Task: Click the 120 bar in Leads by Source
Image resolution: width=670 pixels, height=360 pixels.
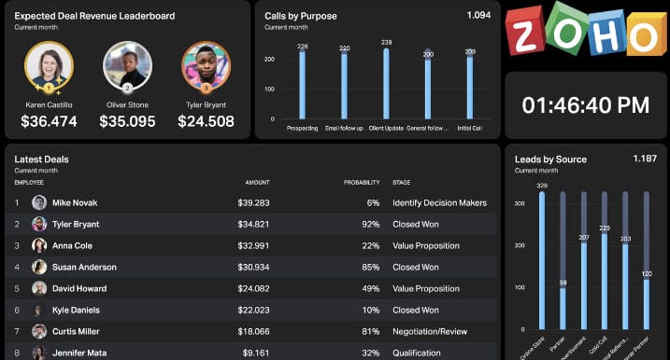Action: tap(646, 304)
